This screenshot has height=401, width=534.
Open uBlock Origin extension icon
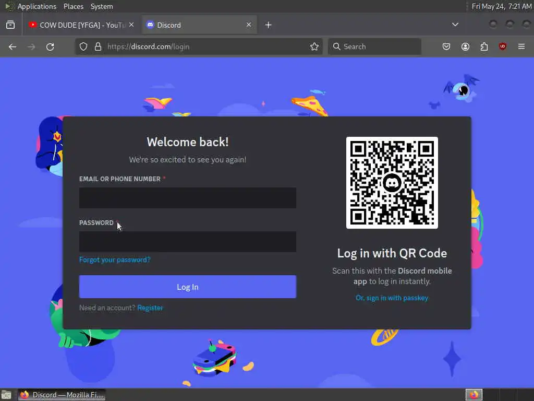(x=503, y=46)
